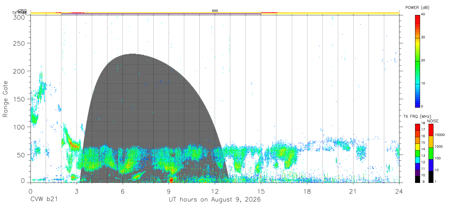Image resolution: width=449 pixels, height=207 pixels.
Task: Click the CPID label at top left
Action: pyautogui.click(x=22, y=11)
